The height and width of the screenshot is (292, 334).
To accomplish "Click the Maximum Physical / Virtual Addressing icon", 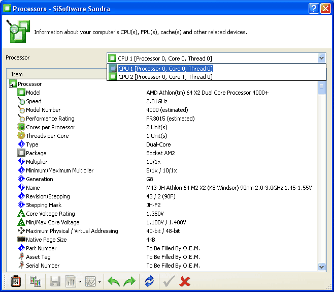I will click(x=21, y=231).
